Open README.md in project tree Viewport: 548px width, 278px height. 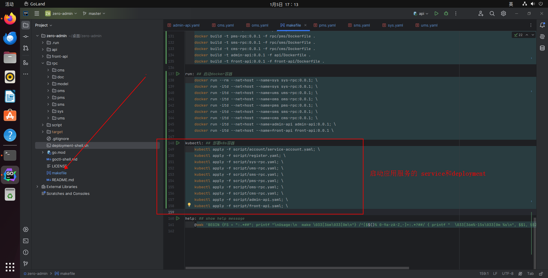pos(60,180)
